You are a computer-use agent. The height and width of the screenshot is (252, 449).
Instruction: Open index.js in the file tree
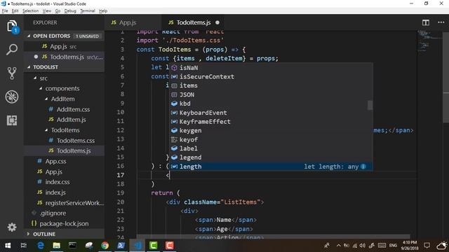(64, 192)
